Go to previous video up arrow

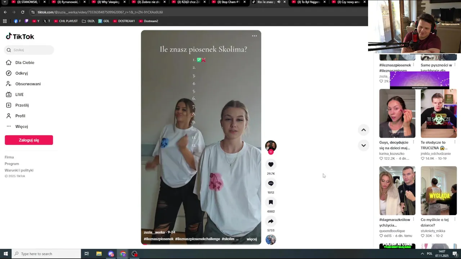(363, 130)
